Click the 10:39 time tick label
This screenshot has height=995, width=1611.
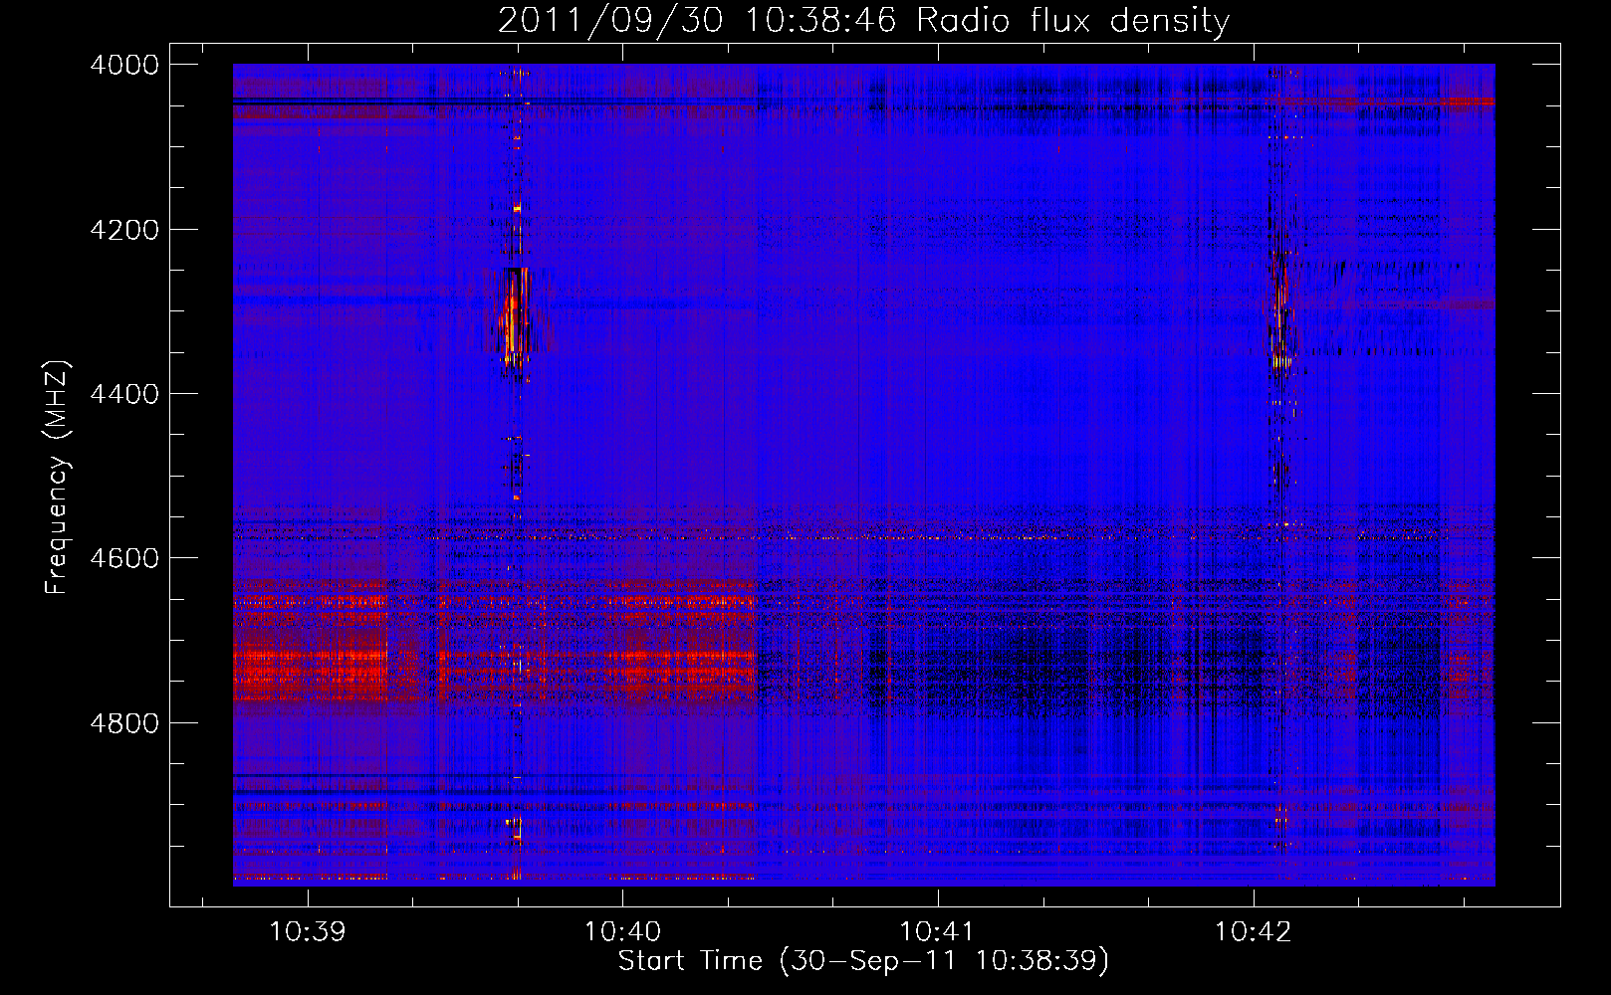[x=308, y=932]
